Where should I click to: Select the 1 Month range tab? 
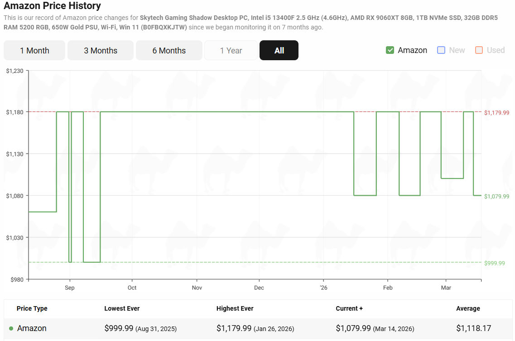coord(34,50)
